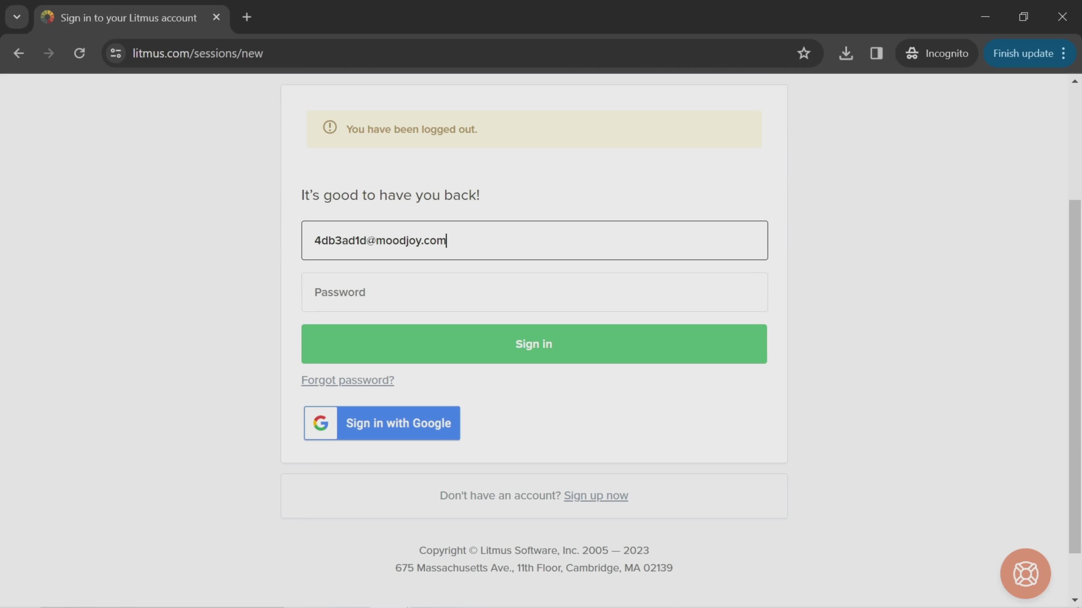Viewport: 1082px width, 608px height.
Task: Open the Chrome three-dot menu
Action: point(1063,53)
